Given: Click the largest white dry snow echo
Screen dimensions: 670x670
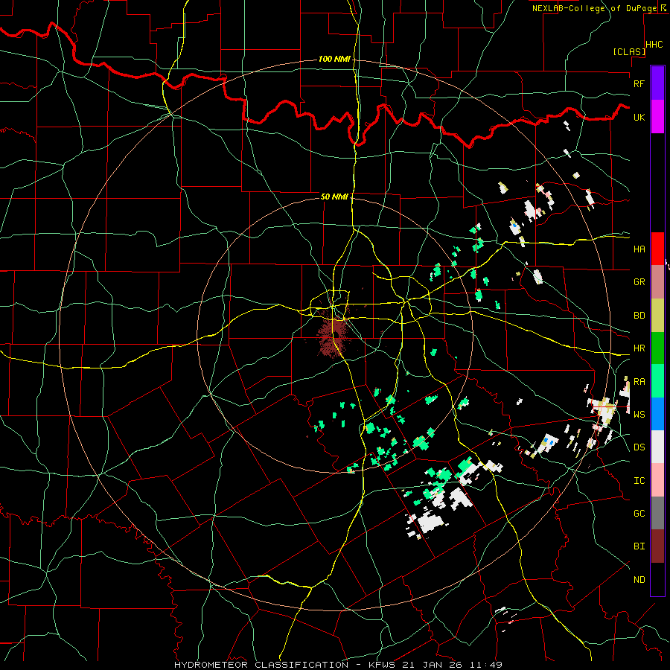Looking at the screenshot, I should click(x=430, y=522).
